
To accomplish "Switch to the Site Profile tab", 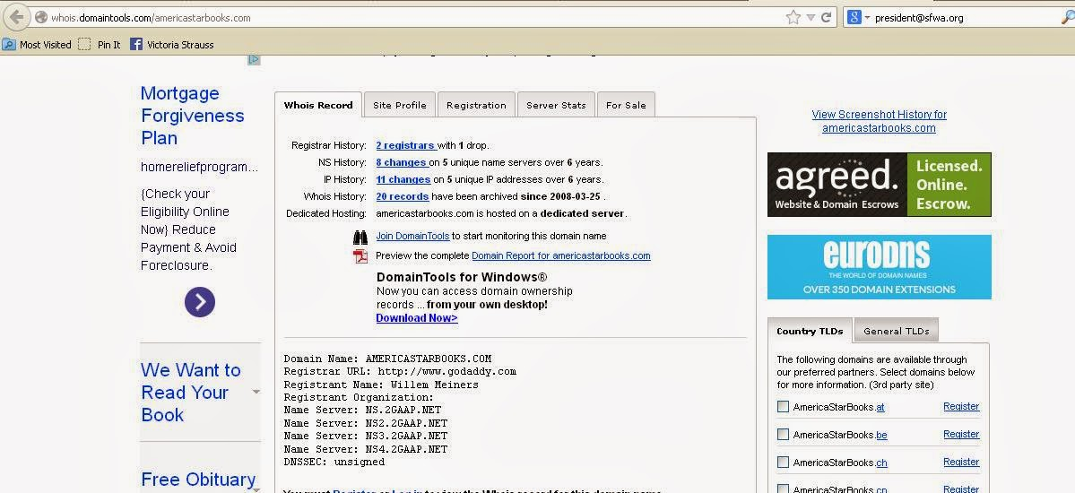I will 399,105.
